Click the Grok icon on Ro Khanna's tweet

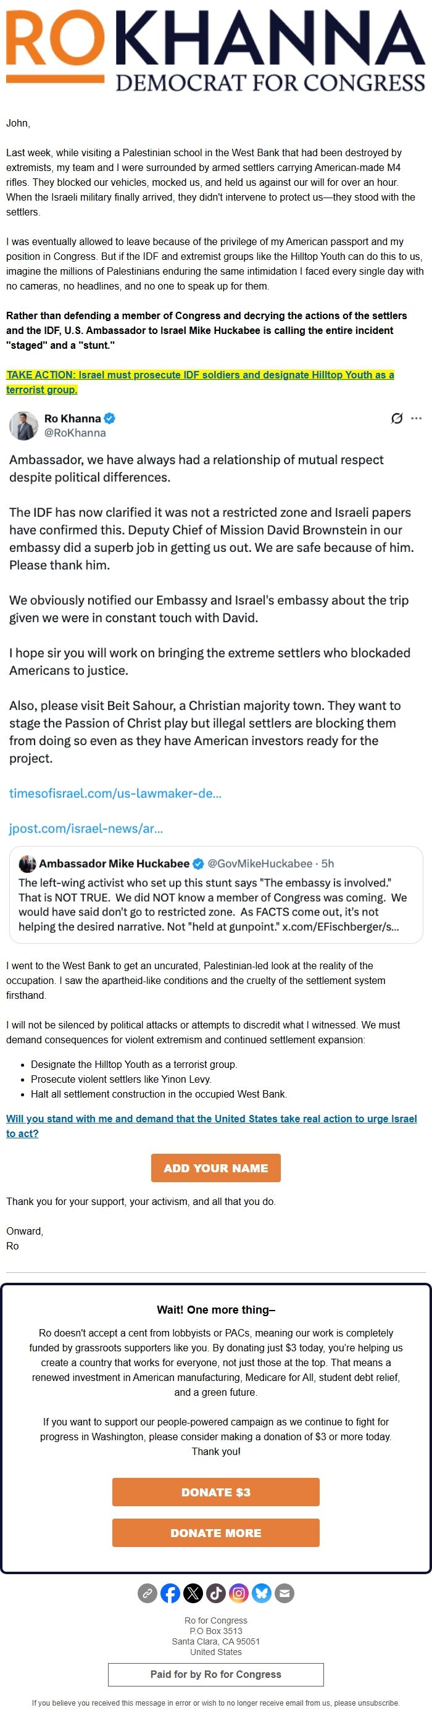click(397, 419)
